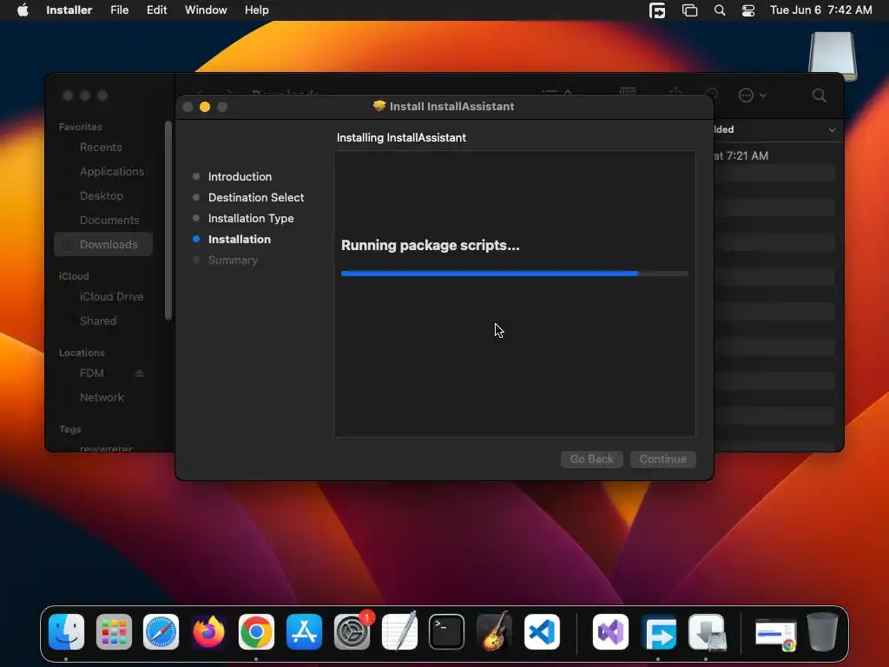Click the installation progress bar
The height and width of the screenshot is (667, 889).
click(514, 274)
